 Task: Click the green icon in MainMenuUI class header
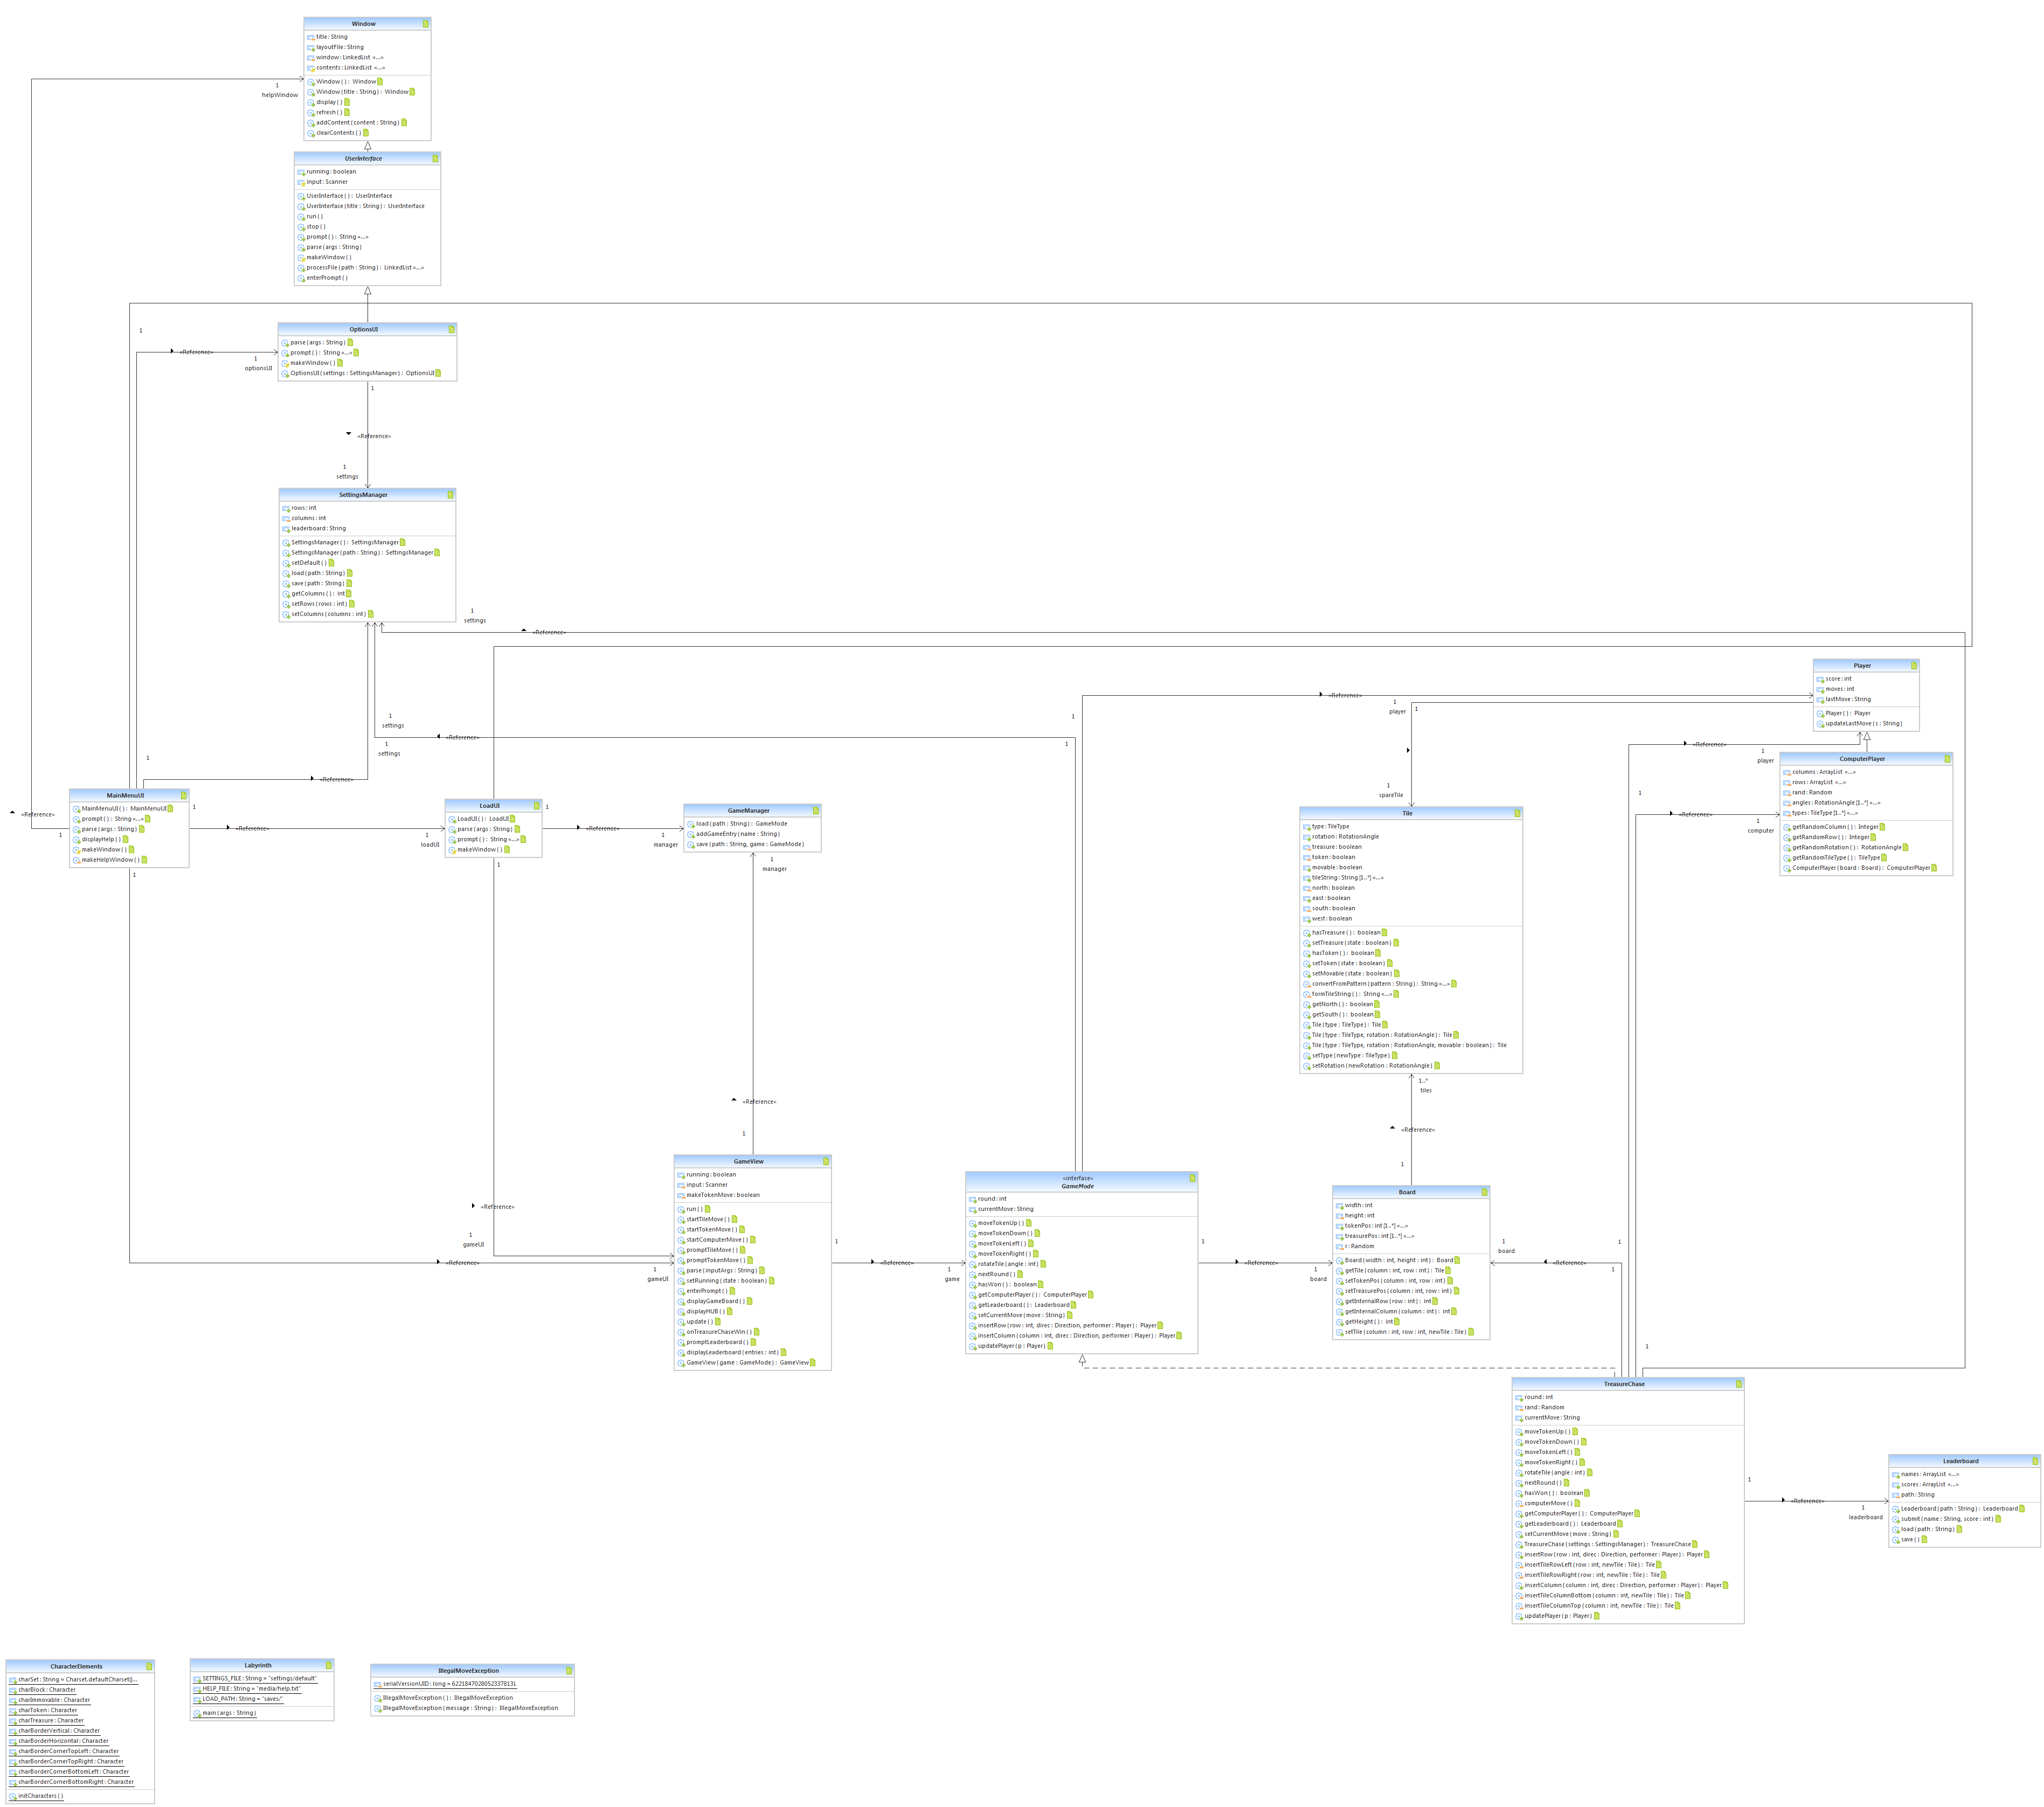tap(183, 795)
